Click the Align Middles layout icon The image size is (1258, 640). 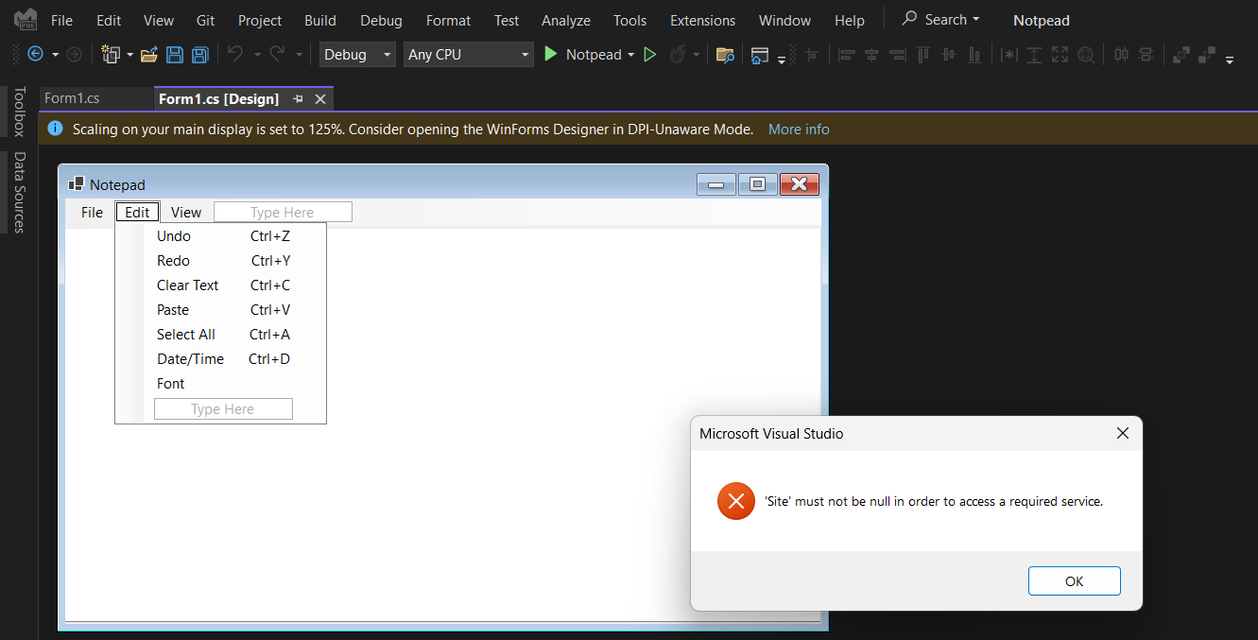(x=948, y=55)
